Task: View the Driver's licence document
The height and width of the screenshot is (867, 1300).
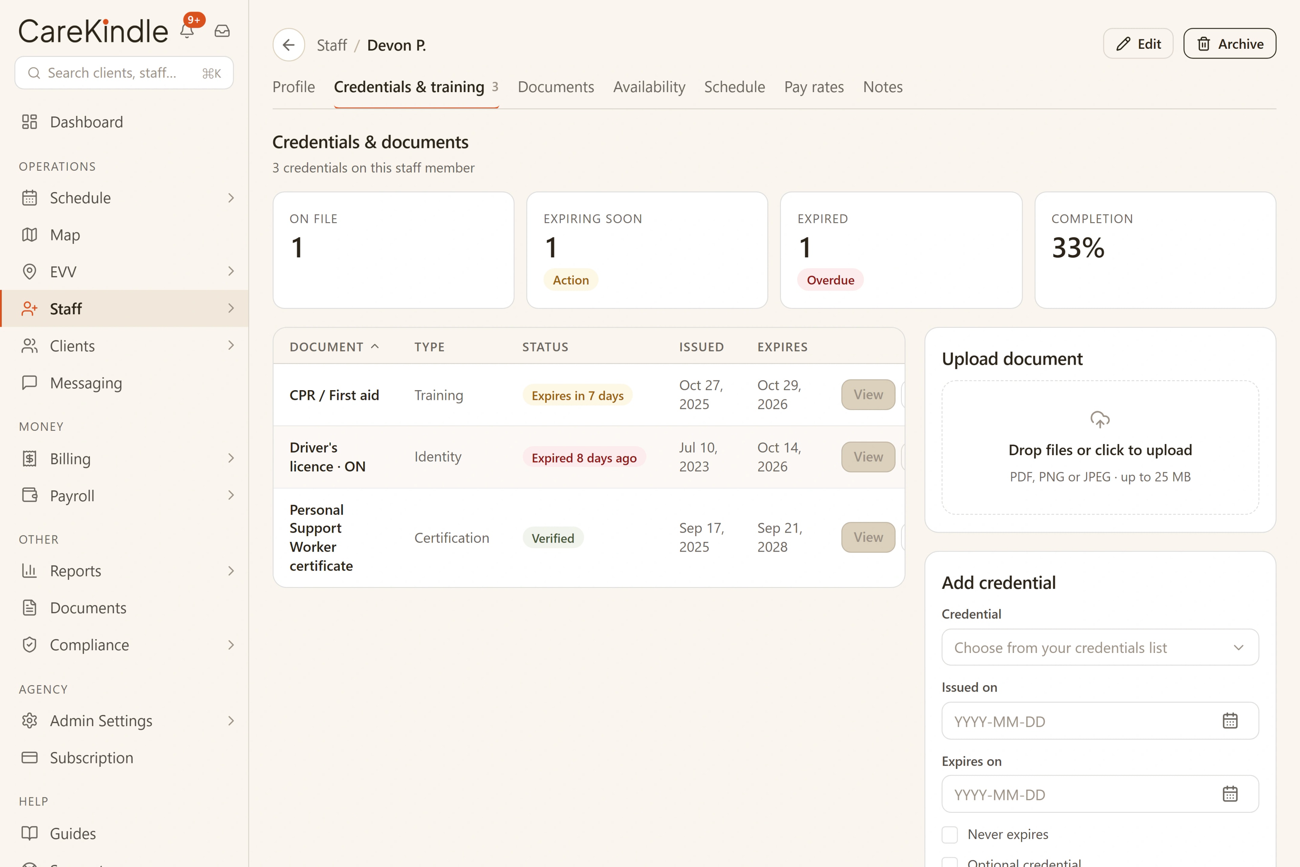Action: [868, 457]
